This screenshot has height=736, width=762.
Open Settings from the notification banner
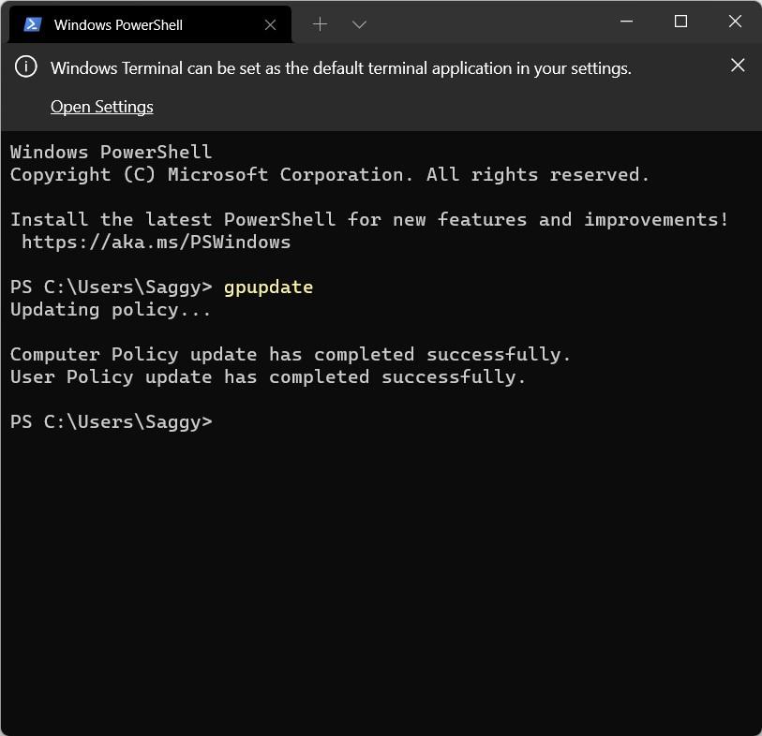click(101, 107)
